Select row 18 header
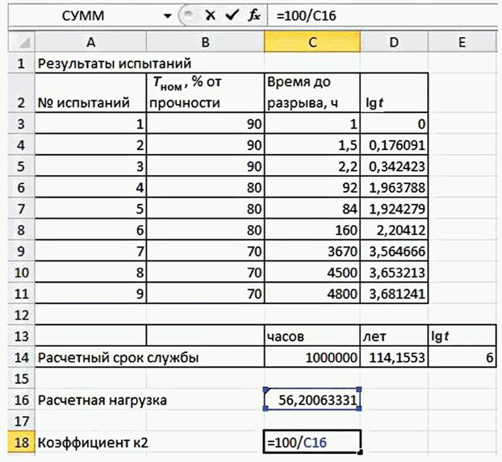Viewport: 502px width, 462px height. pyautogui.click(x=17, y=440)
